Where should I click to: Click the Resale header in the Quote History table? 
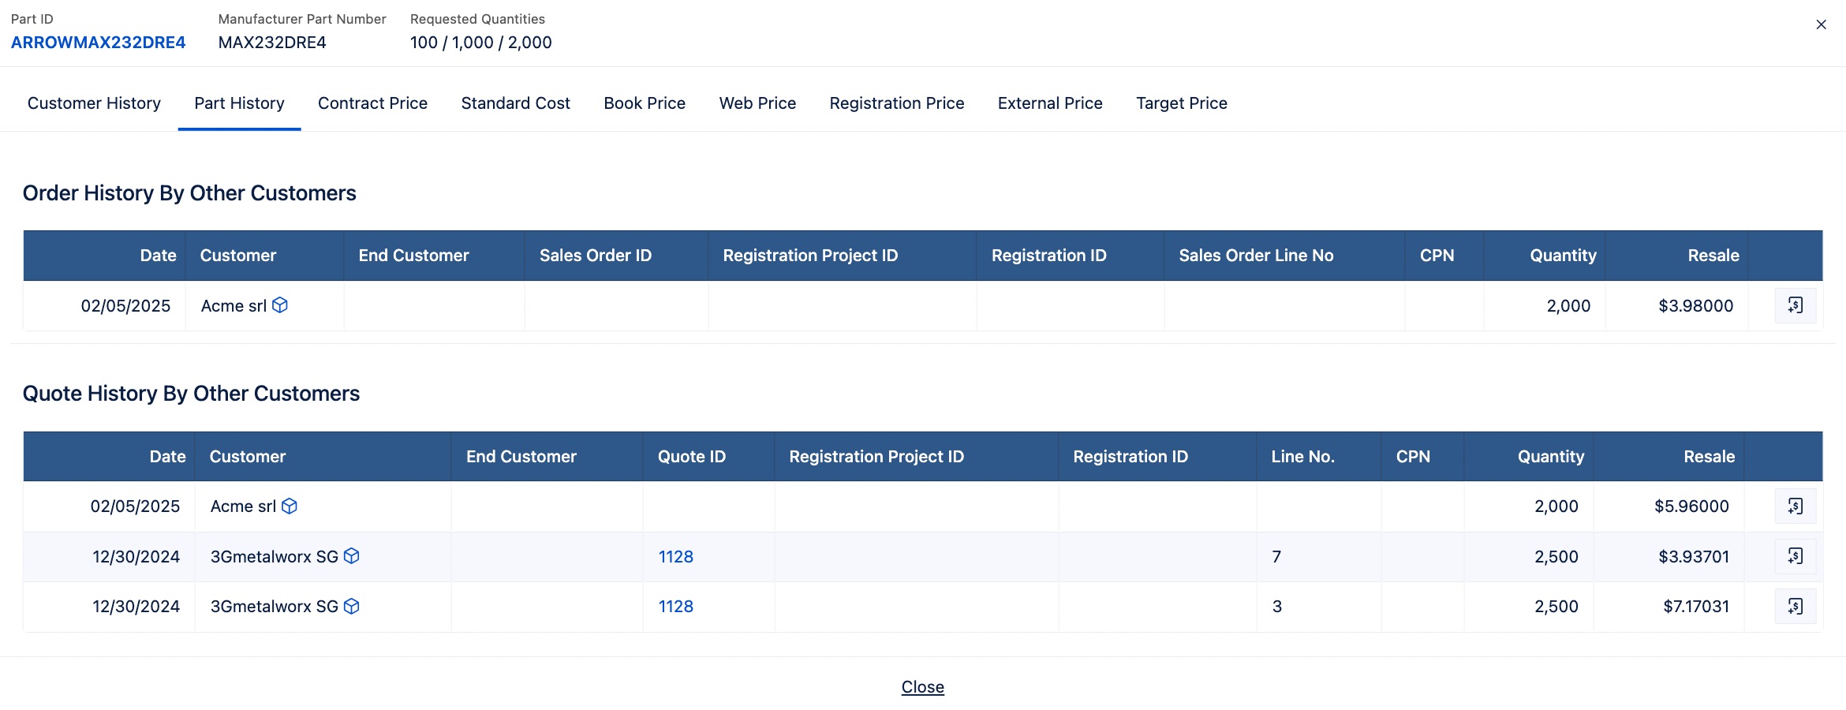point(1709,456)
